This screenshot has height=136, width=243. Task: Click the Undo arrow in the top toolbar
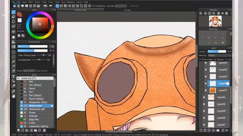coord(45,6)
